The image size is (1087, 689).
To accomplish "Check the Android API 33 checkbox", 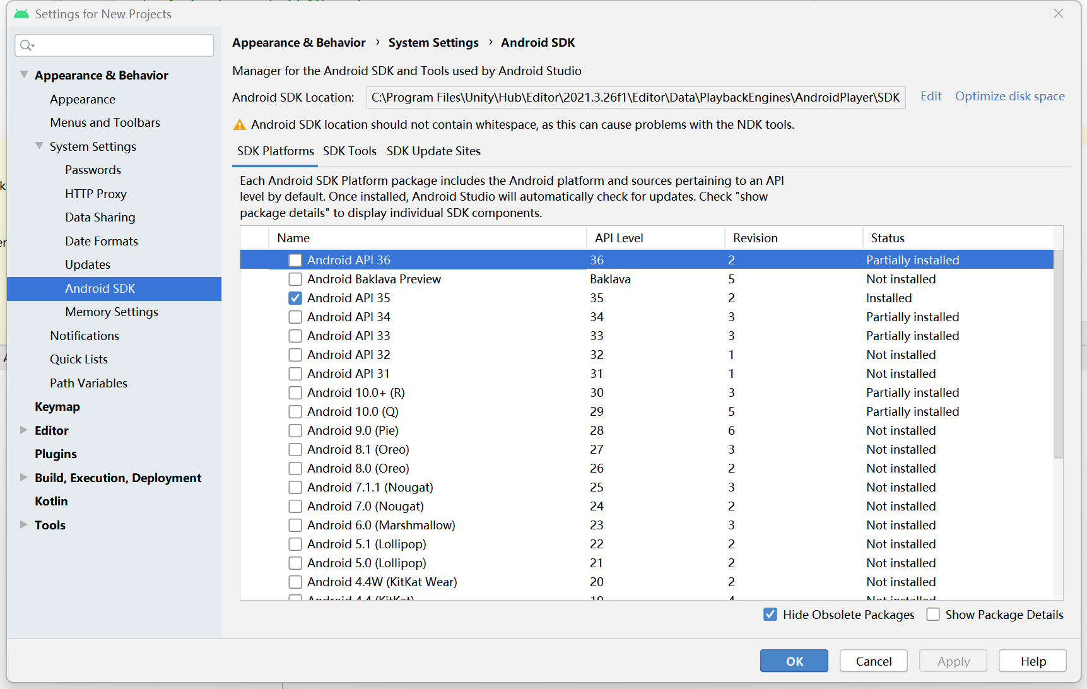I will coord(295,336).
